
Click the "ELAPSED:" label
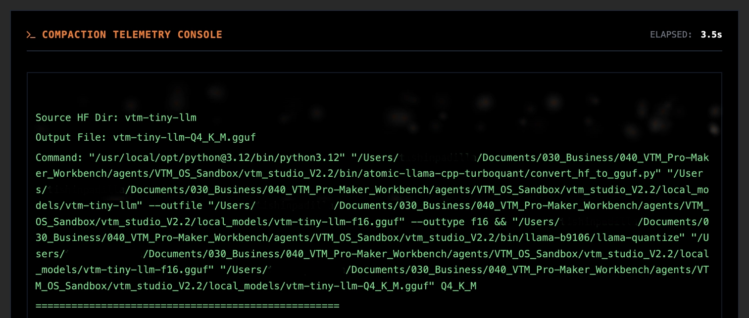(671, 35)
